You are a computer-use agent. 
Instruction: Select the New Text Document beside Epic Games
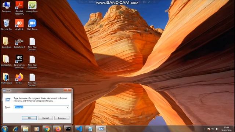(32, 62)
